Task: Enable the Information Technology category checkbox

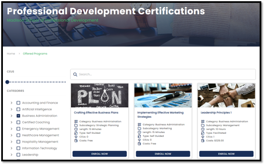Action: tap(19, 148)
